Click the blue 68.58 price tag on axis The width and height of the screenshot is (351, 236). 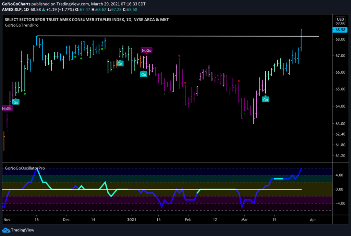pyautogui.click(x=340, y=30)
